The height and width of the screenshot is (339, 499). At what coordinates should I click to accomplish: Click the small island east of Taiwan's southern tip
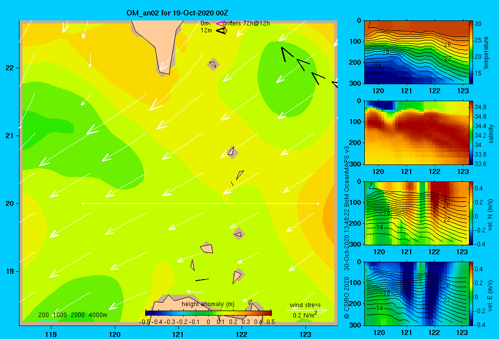pos(213,64)
